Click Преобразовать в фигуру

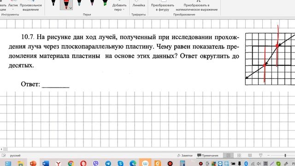pyautogui.click(x=163, y=7)
